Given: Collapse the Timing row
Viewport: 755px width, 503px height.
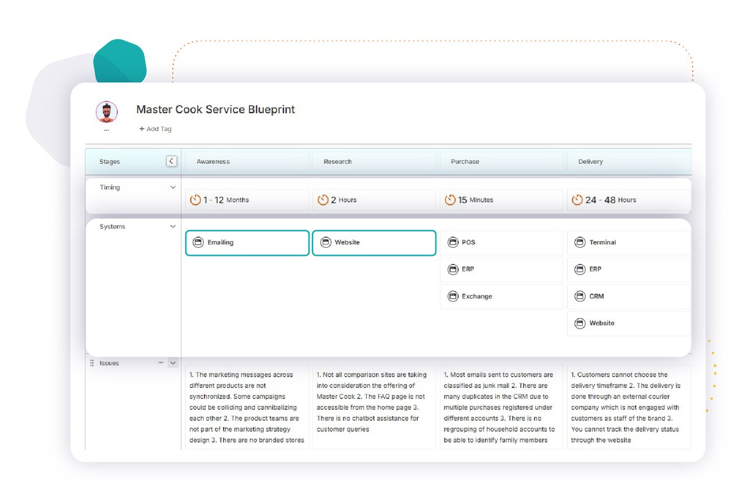Looking at the screenshot, I should (173, 188).
